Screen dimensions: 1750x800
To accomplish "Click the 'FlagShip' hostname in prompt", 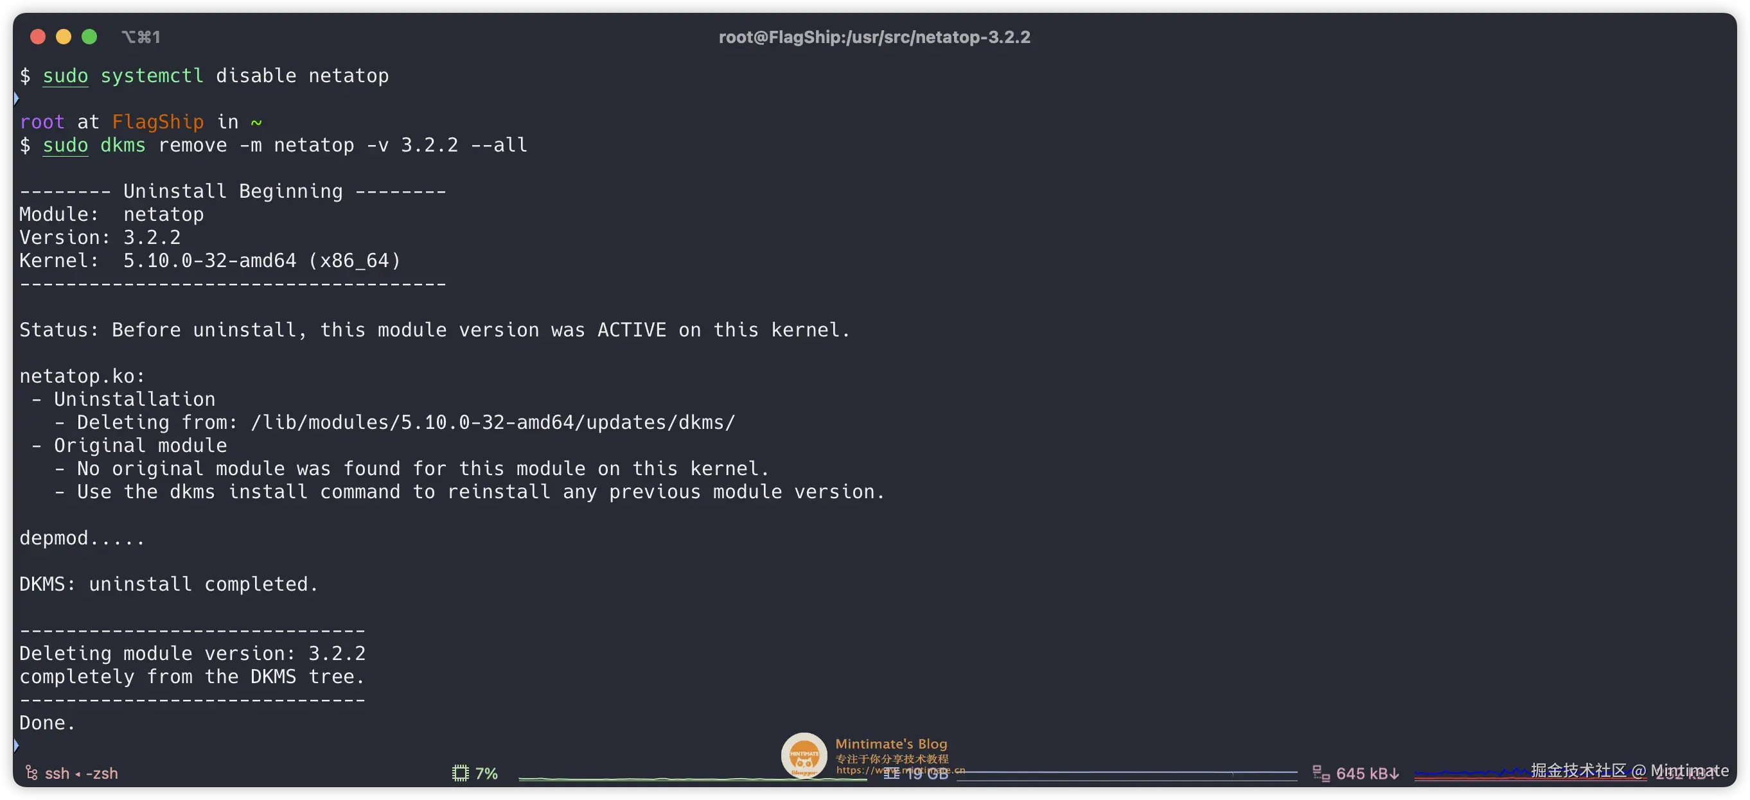I will [157, 121].
